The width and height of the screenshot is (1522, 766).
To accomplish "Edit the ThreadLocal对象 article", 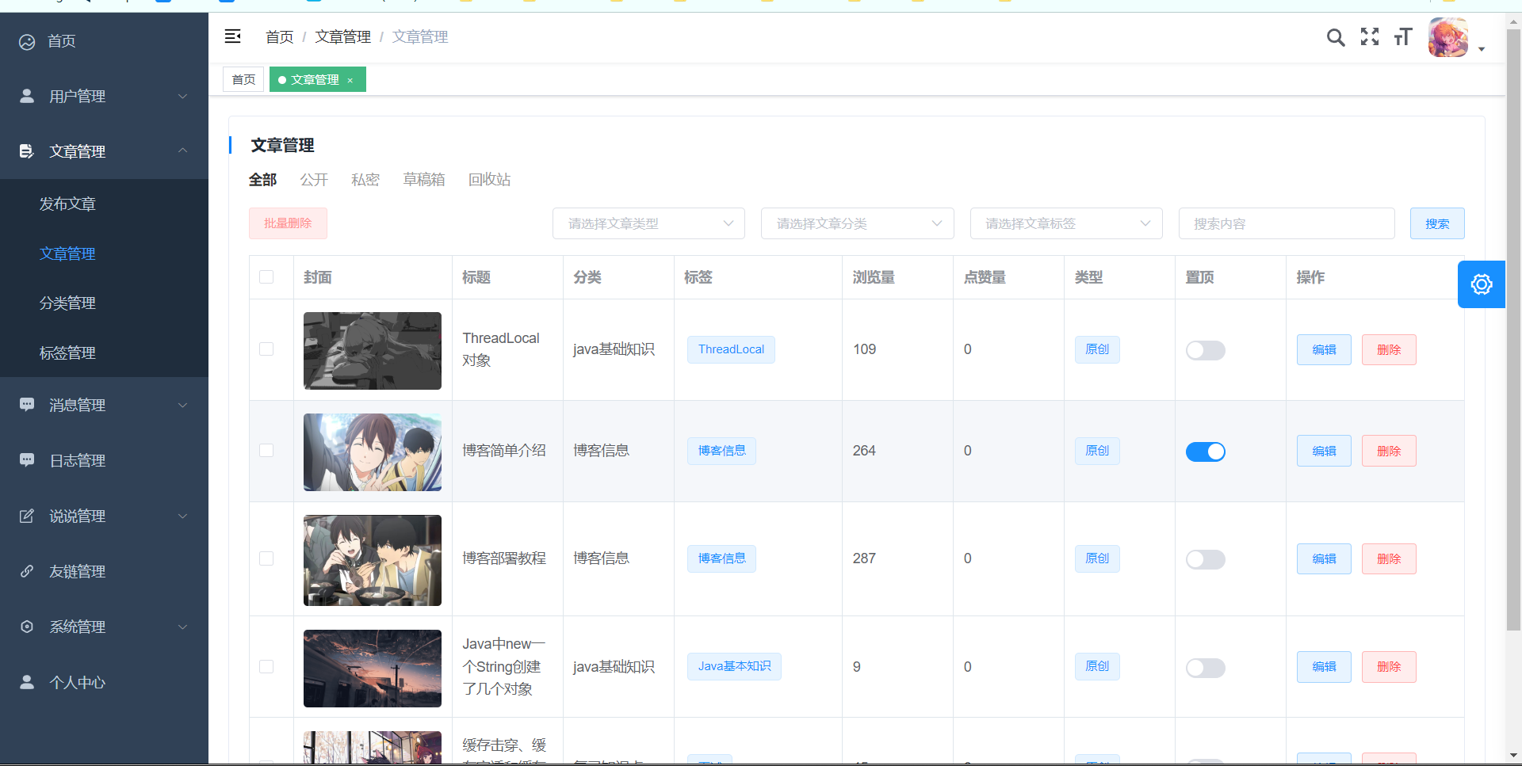I will 1324,349.
